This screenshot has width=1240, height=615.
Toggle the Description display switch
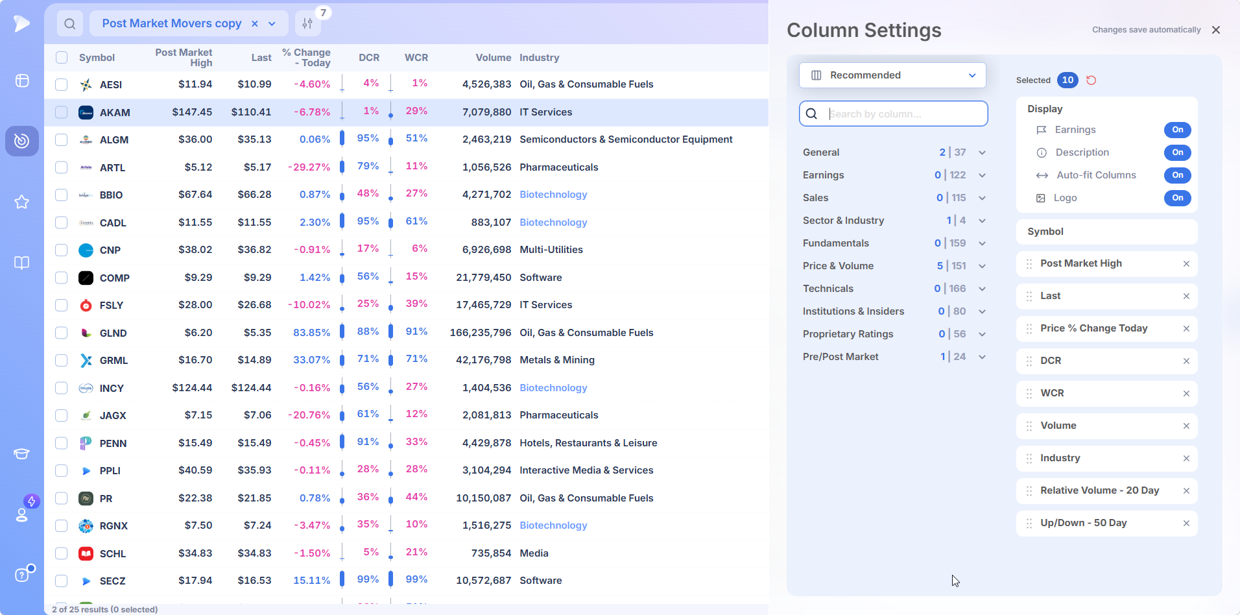point(1178,152)
